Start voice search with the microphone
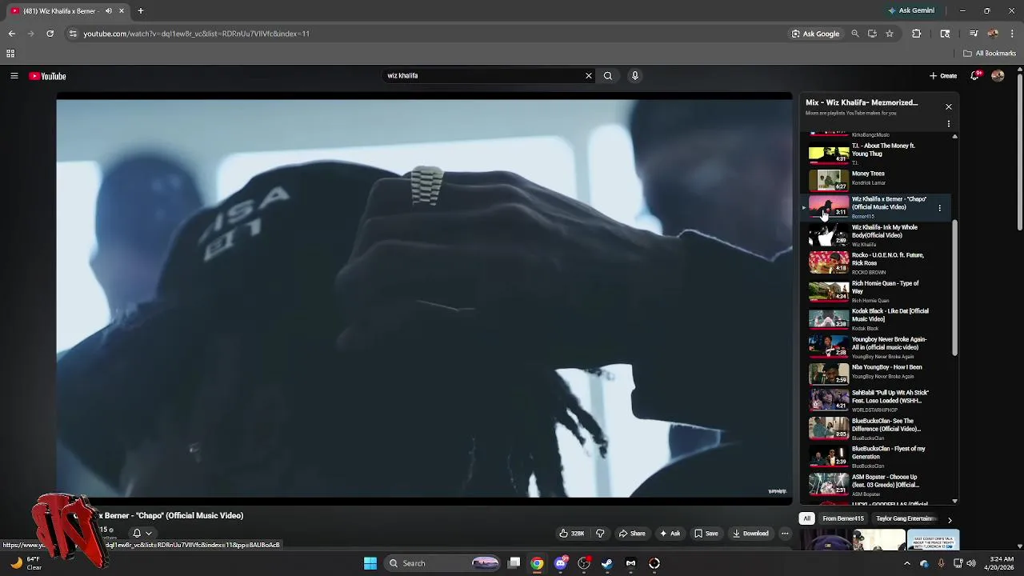The width and height of the screenshot is (1024, 576). (635, 76)
